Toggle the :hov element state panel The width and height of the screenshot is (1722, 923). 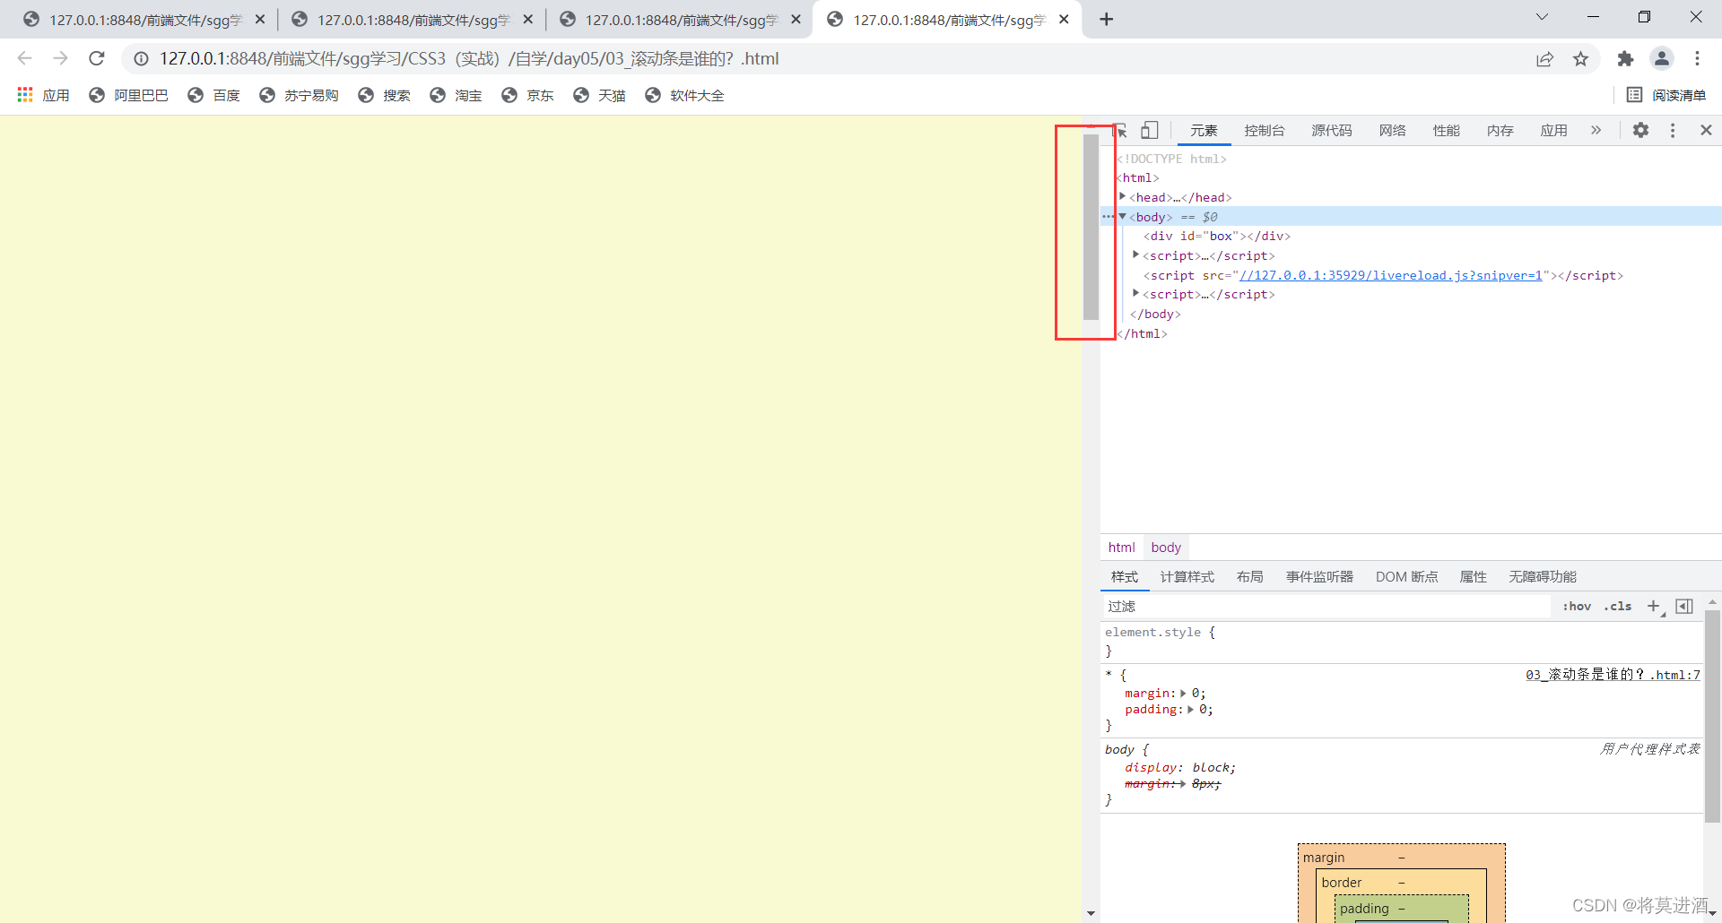pos(1577,607)
